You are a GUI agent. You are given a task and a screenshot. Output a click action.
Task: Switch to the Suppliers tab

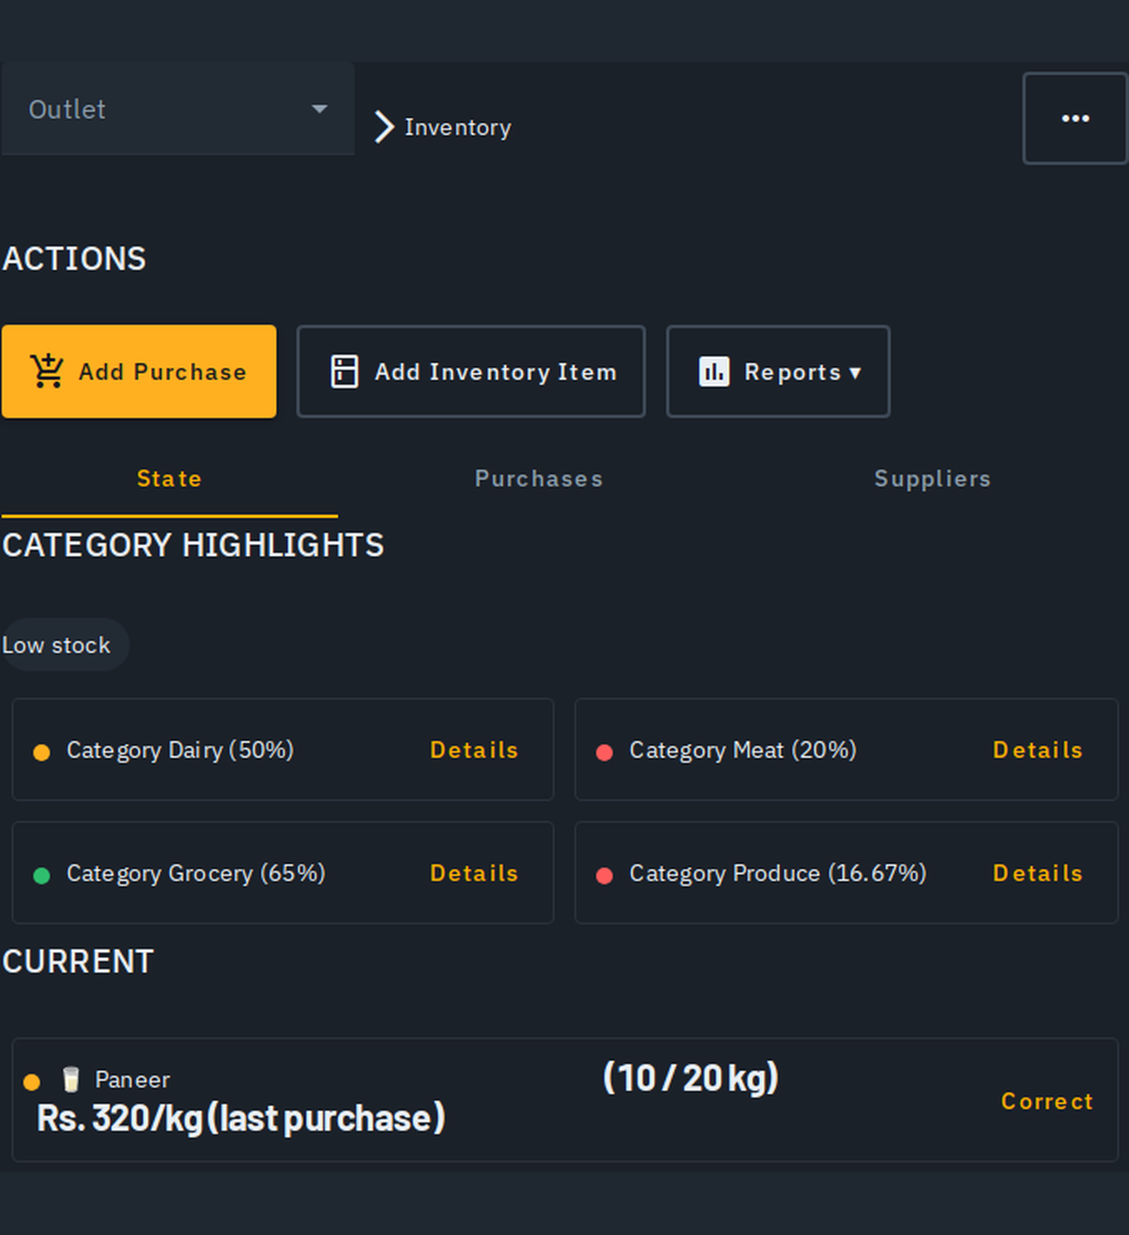pos(932,479)
